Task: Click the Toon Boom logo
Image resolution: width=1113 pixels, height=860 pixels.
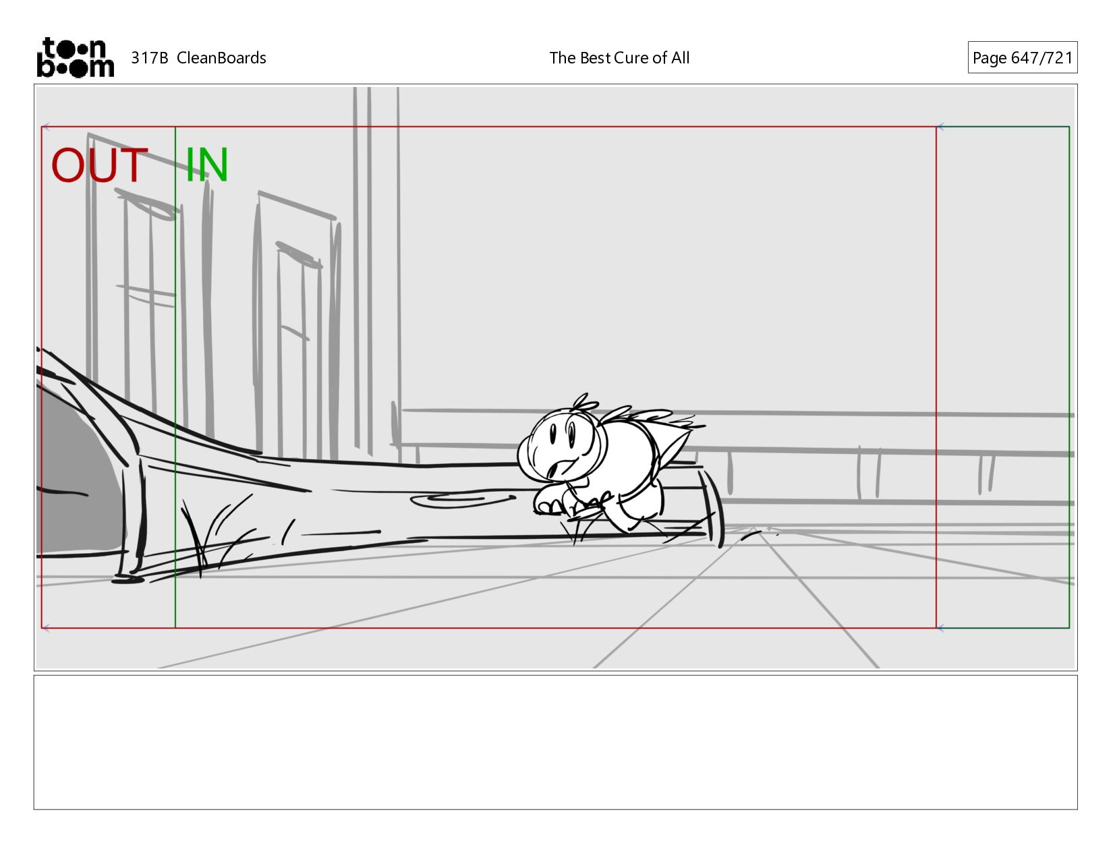Action: [75, 57]
